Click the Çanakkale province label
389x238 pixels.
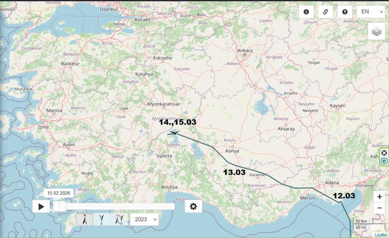(x=32, y=48)
